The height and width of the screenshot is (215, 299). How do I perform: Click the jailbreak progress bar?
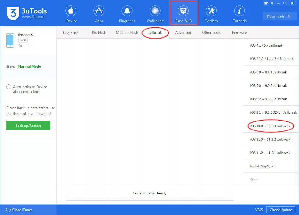150,199
